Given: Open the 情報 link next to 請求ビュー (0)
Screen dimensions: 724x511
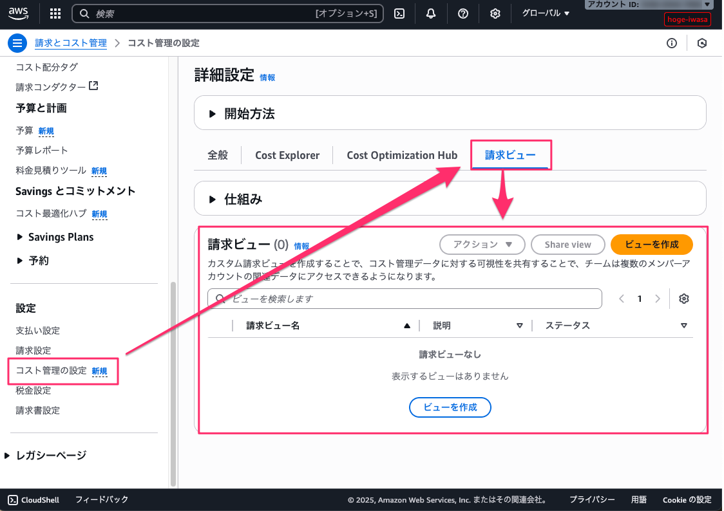Looking at the screenshot, I should tap(301, 246).
